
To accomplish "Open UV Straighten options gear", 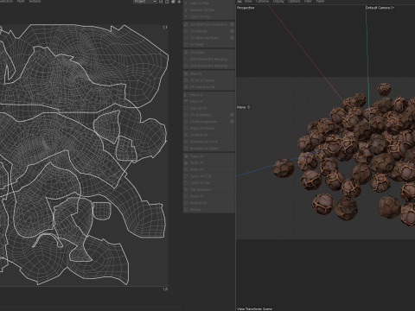I will pos(232,115).
